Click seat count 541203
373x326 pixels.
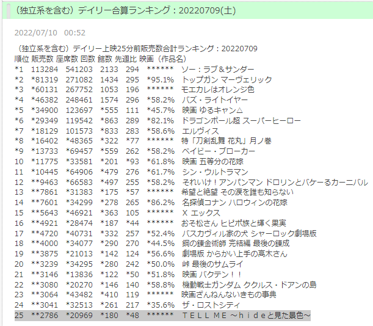click(x=79, y=69)
